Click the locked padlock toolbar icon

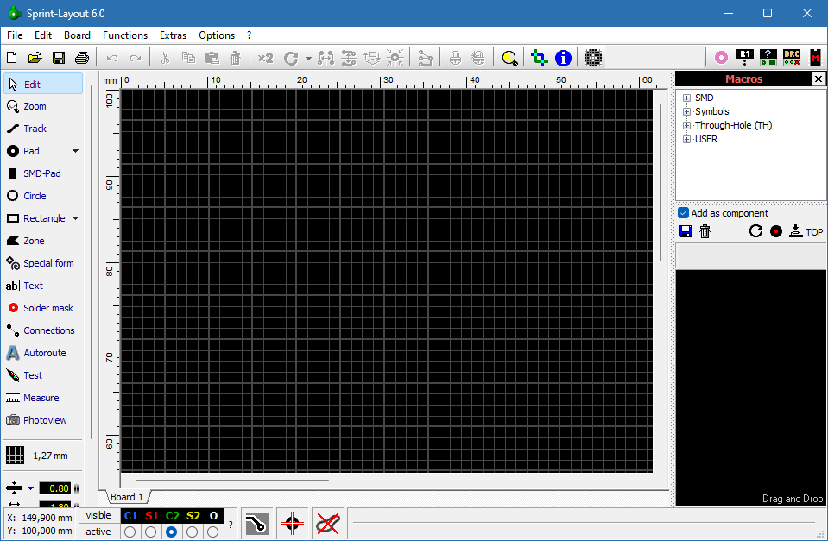(455, 58)
